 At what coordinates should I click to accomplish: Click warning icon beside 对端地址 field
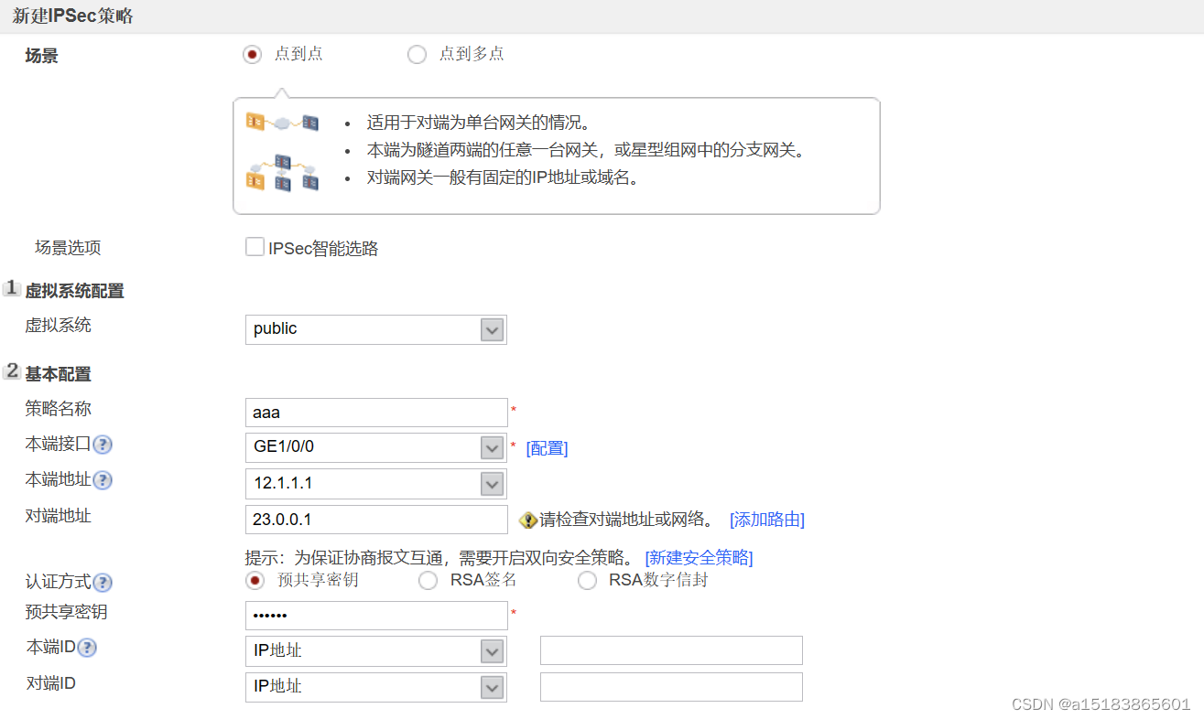(527, 520)
